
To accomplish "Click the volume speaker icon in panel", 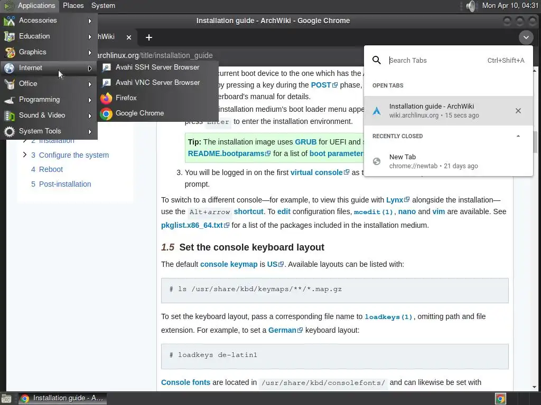I will [471, 6].
